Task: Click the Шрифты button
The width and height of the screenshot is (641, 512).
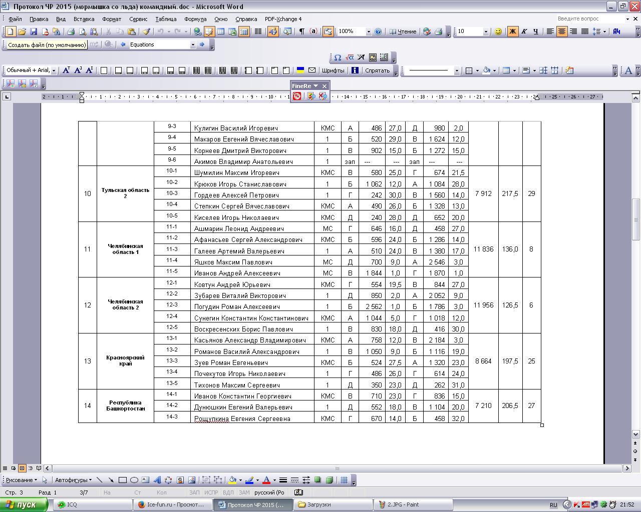Action: pos(333,70)
